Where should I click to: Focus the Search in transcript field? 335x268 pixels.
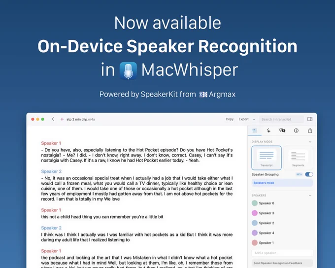(281, 119)
